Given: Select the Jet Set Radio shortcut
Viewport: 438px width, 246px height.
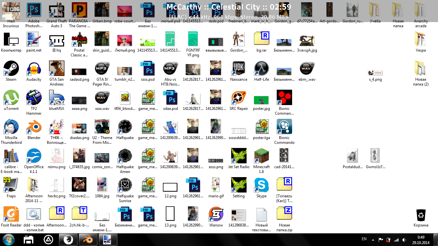Looking at the screenshot, I should click(x=239, y=156).
